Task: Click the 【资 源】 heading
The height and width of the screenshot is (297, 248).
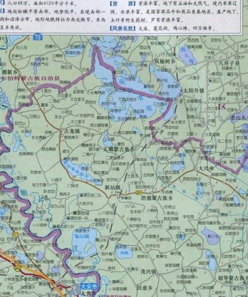Action: 123,3
